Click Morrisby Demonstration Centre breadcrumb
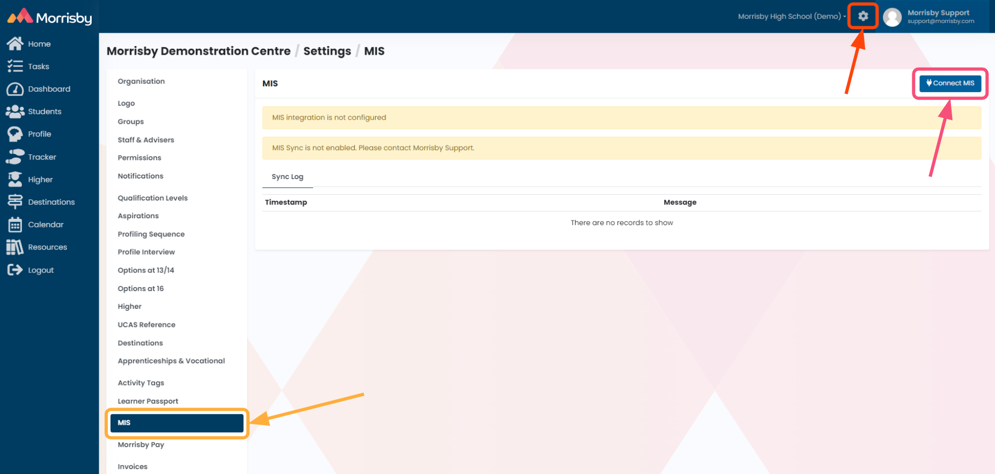Image resolution: width=995 pixels, height=474 pixels. [198, 51]
